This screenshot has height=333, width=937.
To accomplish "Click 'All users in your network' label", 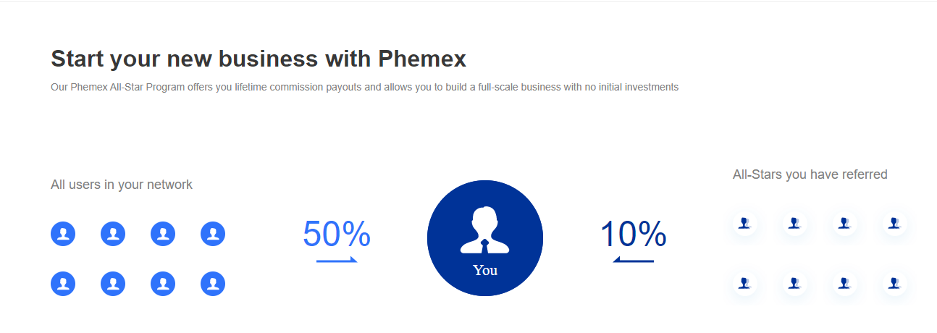I will tap(122, 185).
